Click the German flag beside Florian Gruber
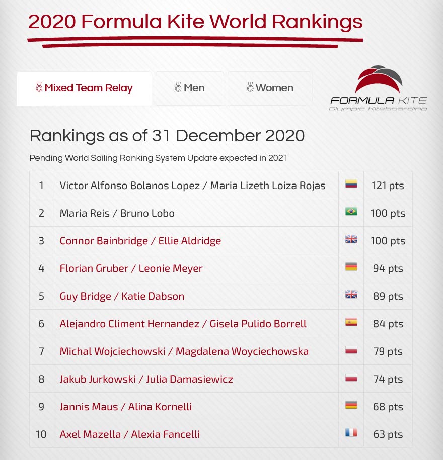This screenshot has width=443, height=460. click(351, 266)
